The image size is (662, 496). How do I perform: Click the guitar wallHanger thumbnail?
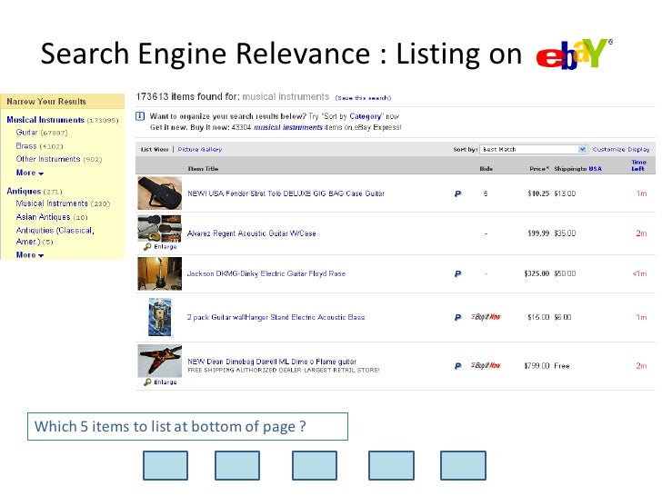[x=160, y=317]
